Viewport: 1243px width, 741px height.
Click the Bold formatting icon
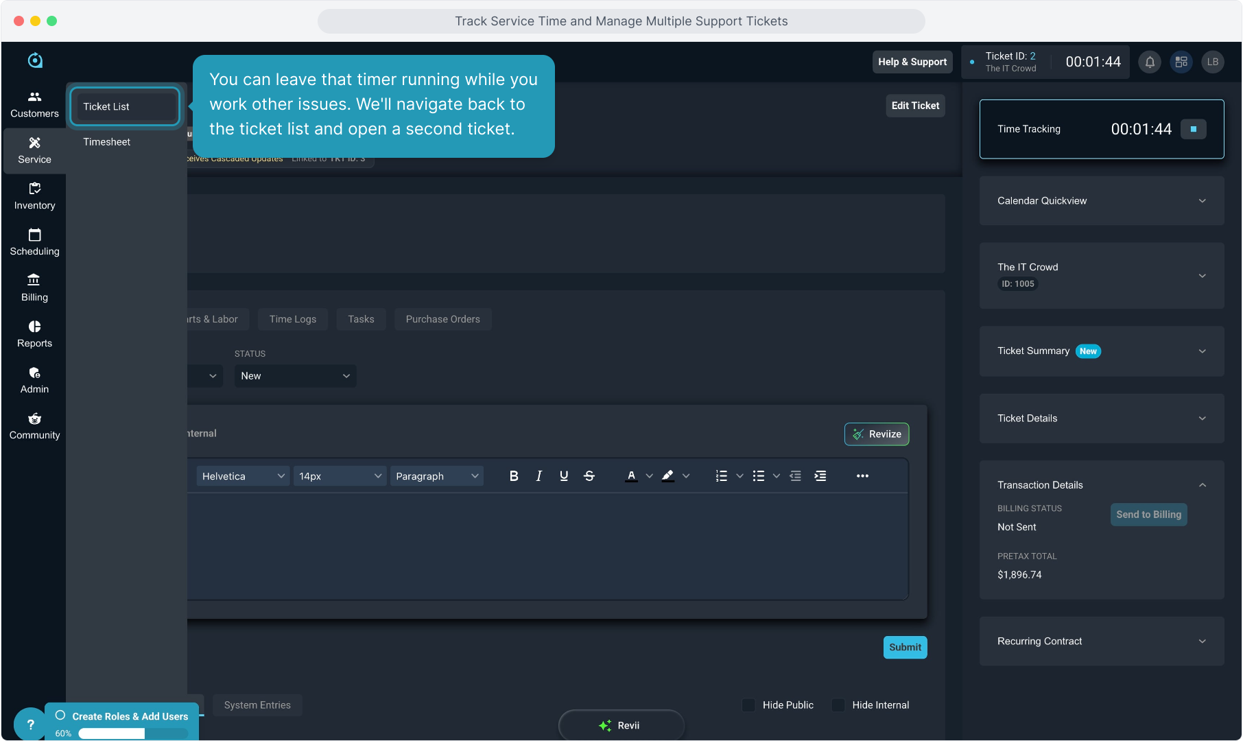[514, 476]
